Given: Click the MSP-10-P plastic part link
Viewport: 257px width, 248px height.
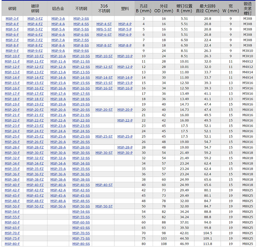Looking at the screenshot, I should 125,56.
